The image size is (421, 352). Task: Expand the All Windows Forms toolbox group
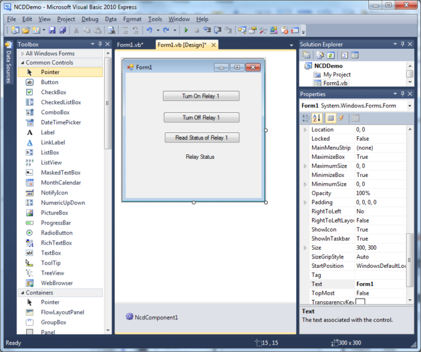(x=23, y=54)
